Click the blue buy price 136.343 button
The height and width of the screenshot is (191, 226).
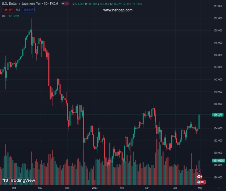pos(28,10)
